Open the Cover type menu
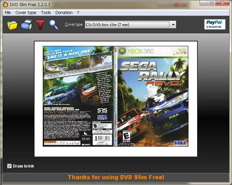232x185 pixels. tap(26, 13)
